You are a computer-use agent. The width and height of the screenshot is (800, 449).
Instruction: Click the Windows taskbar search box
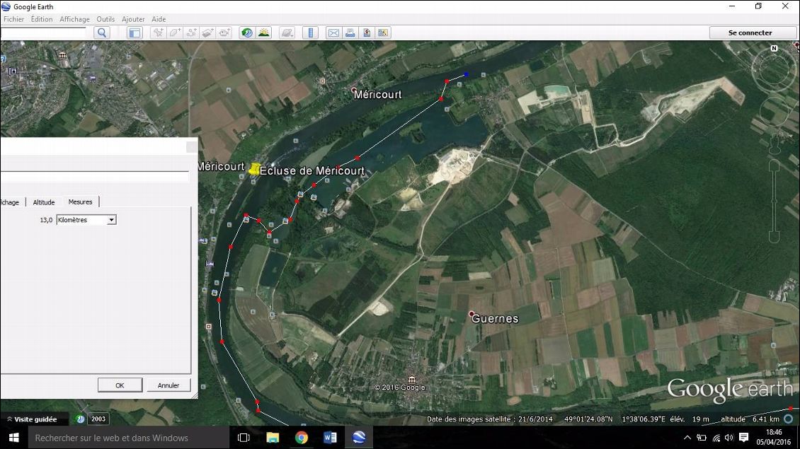coord(129,438)
